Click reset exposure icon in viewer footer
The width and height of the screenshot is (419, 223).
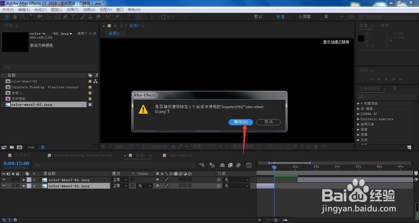click(x=316, y=146)
